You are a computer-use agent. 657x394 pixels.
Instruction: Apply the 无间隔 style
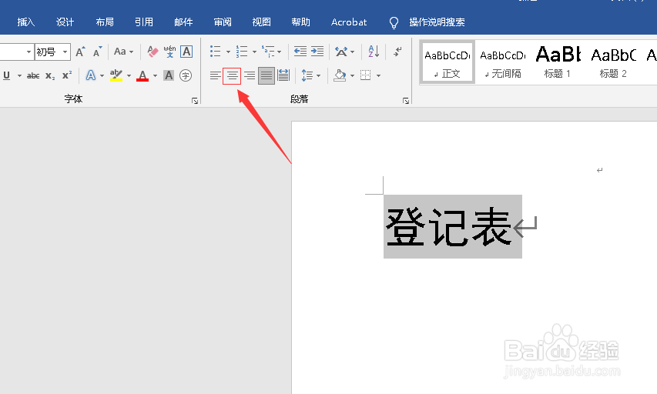[x=502, y=62]
